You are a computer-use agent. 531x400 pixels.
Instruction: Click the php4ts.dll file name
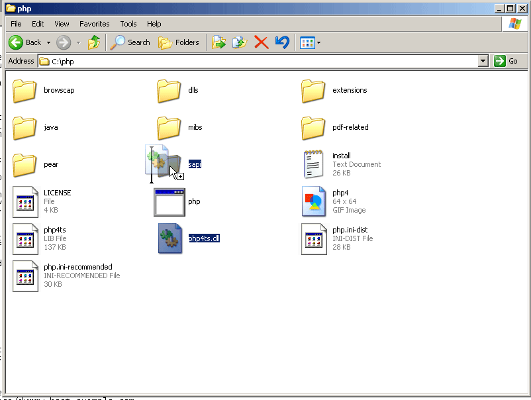coord(204,238)
